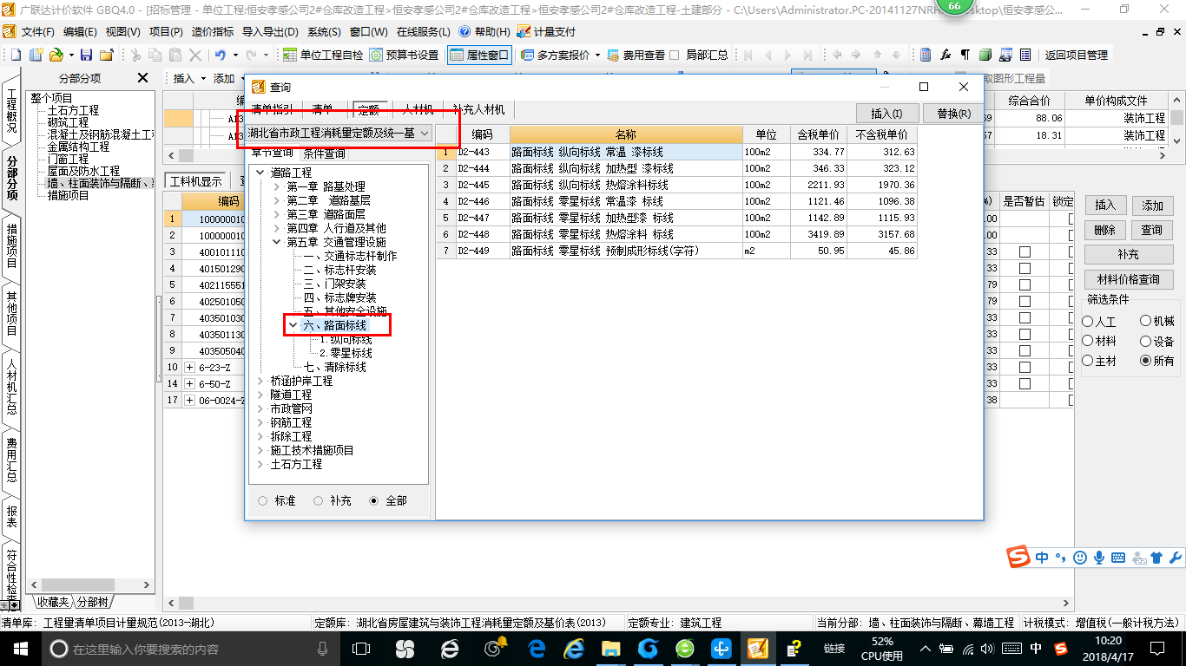This screenshot has width=1186, height=666.
Task: Expand 第二章 道路基层 node
Action: click(x=276, y=200)
